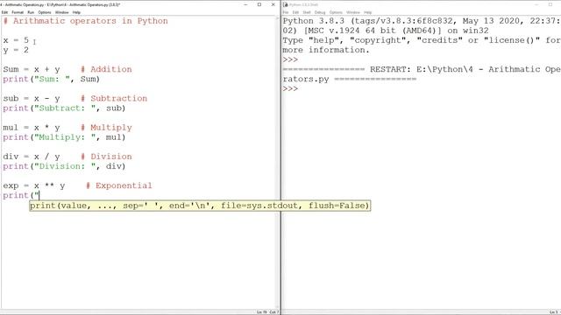
Task: Open the Window menu in the Python Shell window
Action: (x=353, y=12)
